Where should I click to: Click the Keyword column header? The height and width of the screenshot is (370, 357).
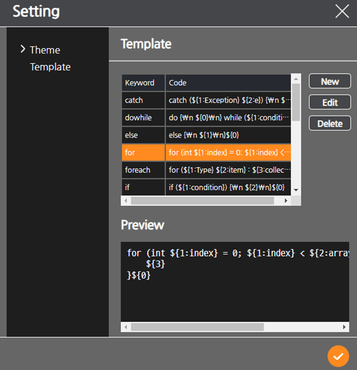[143, 83]
